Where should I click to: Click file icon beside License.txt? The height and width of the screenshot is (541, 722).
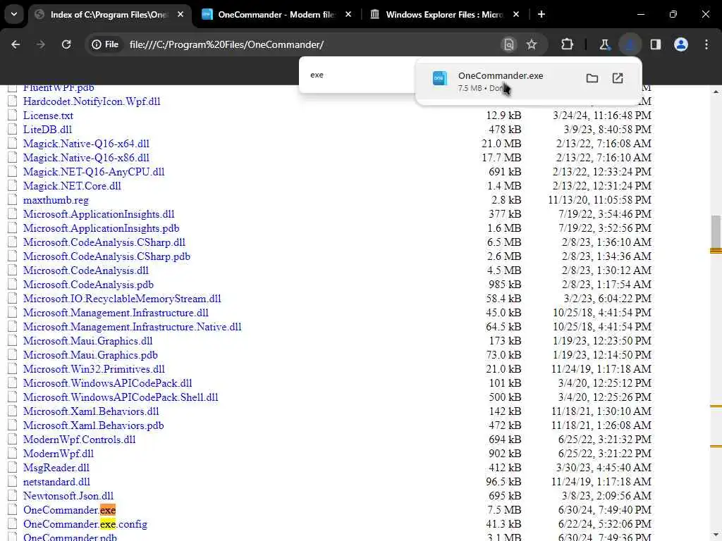point(13,116)
